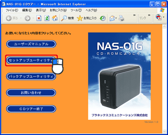Click the CDツアー終了 button
Screen dimensions: 168x135
(x=31, y=109)
